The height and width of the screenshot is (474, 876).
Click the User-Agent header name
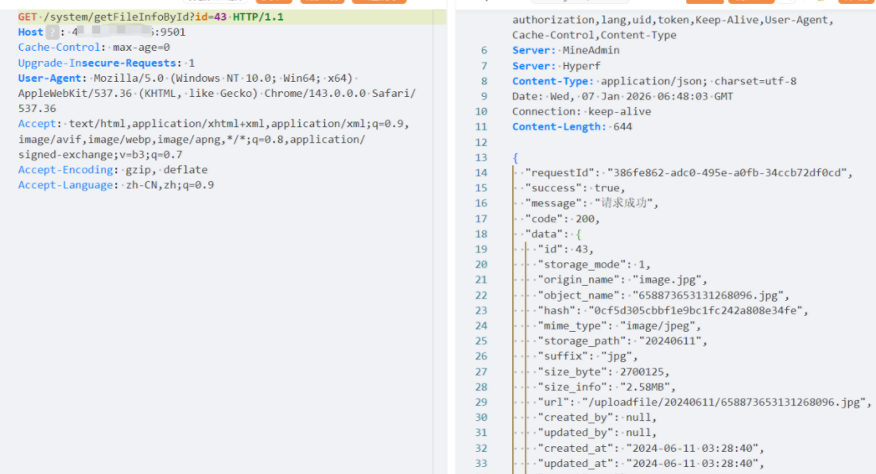50,79
